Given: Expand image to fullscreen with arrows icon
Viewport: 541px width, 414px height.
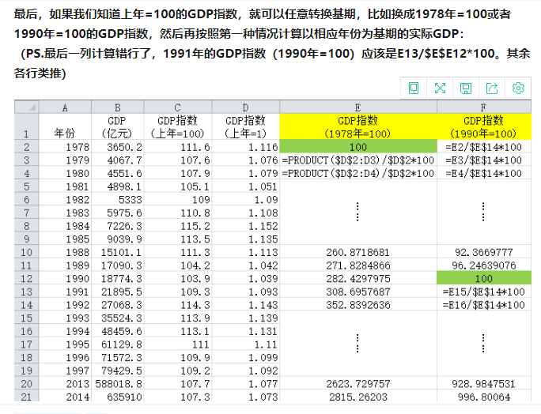Looking at the screenshot, I should pyautogui.click(x=440, y=88).
